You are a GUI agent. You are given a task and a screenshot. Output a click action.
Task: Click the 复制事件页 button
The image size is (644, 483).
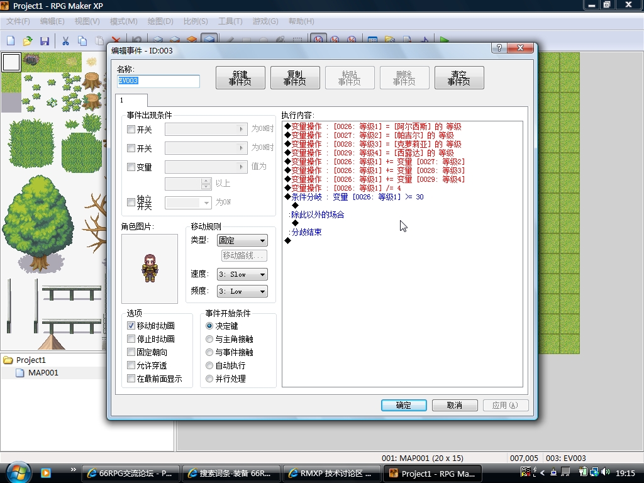pyautogui.click(x=295, y=77)
